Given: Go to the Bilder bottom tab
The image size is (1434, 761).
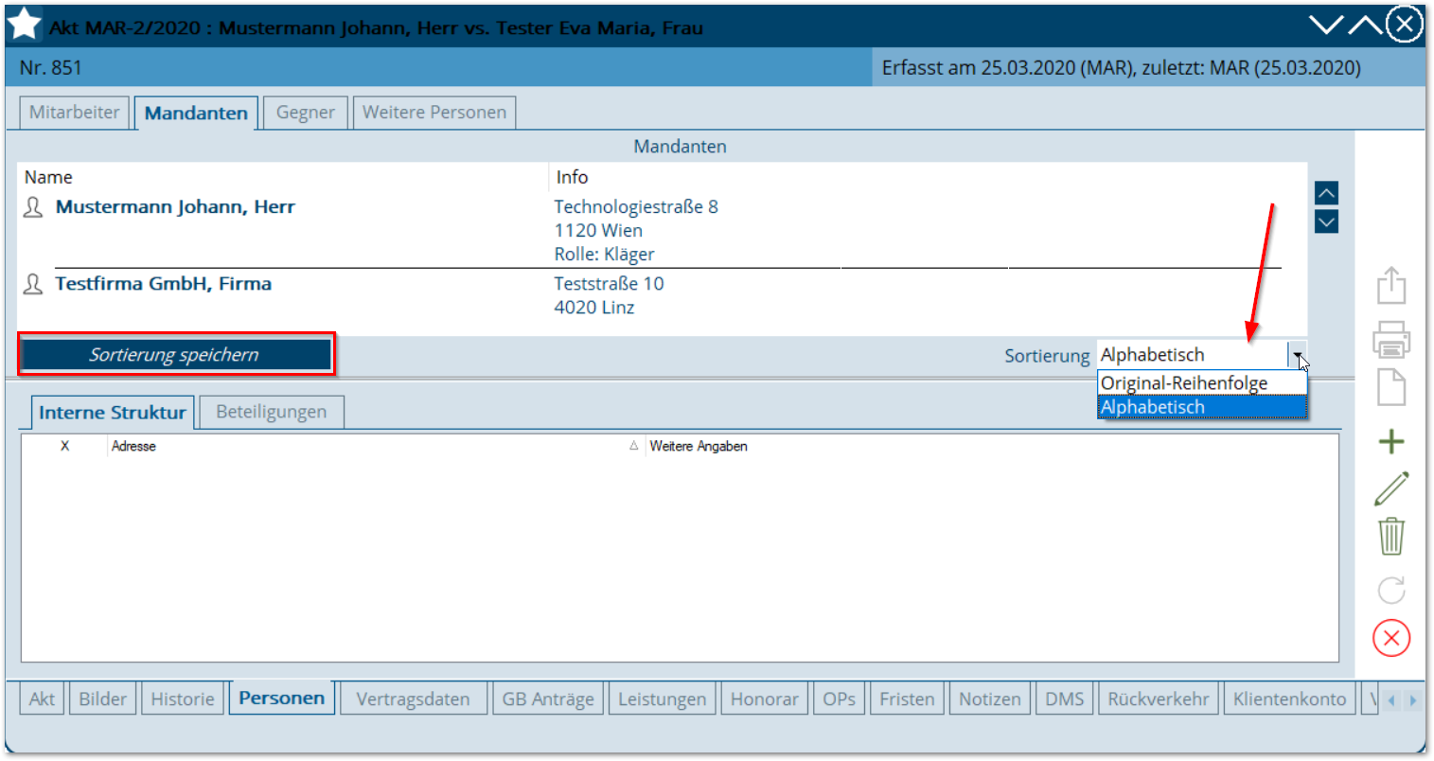Looking at the screenshot, I should [103, 699].
